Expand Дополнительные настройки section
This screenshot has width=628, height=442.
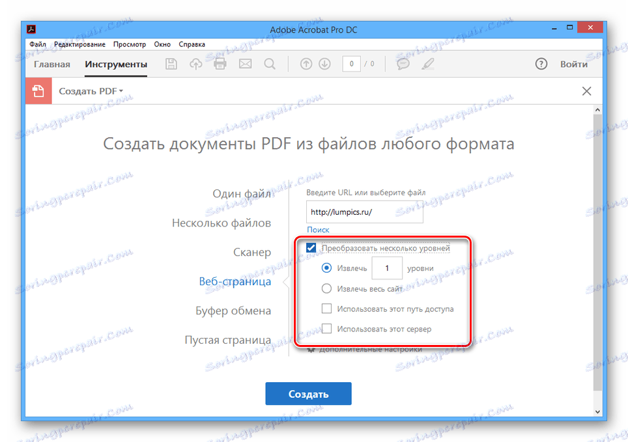point(369,348)
